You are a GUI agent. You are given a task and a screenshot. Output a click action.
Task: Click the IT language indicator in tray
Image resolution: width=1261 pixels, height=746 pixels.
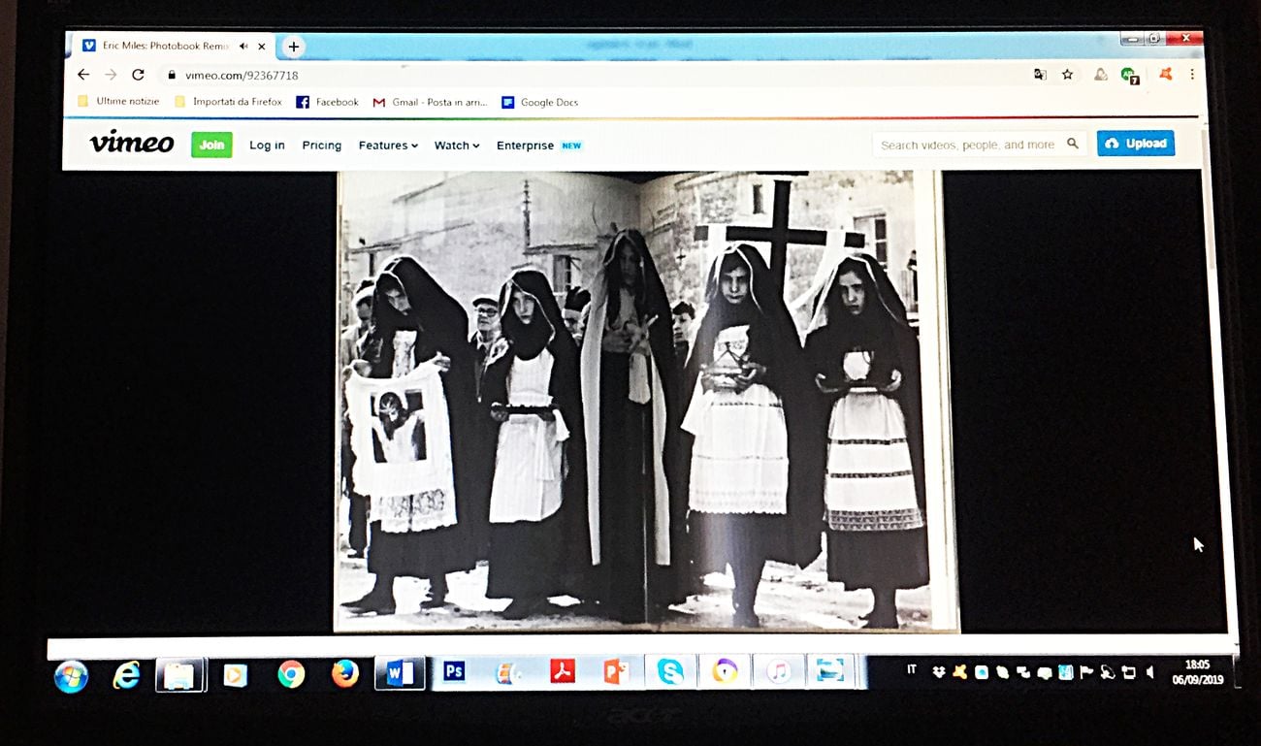(x=912, y=669)
